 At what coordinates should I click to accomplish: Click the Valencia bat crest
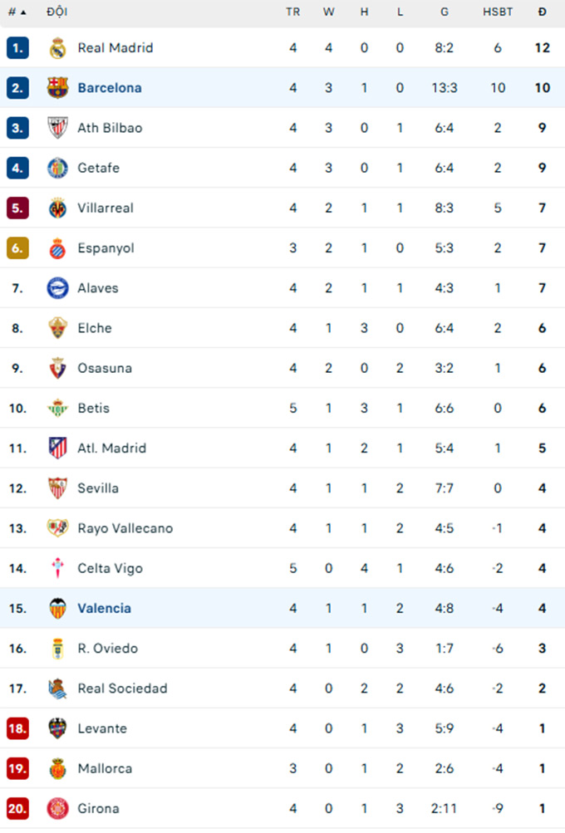[x=57, y=608]
